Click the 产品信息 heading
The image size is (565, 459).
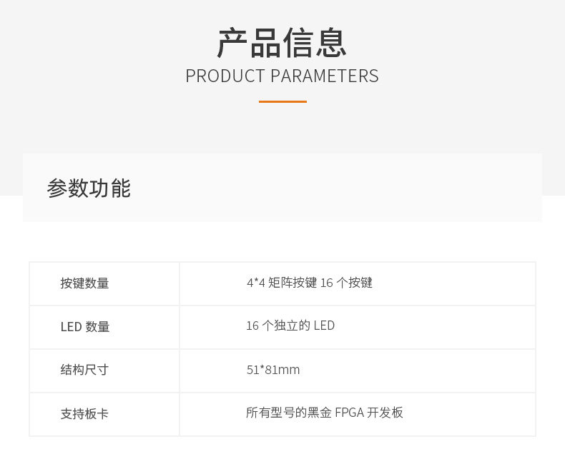282,44
